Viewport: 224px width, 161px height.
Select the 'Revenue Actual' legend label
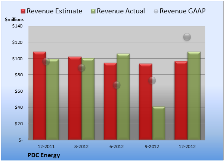click(121, 11)
